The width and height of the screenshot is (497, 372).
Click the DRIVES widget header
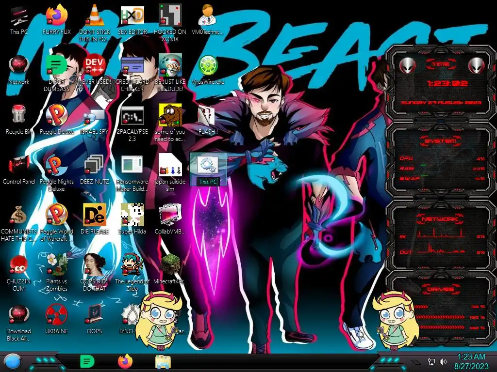[441, 289]
